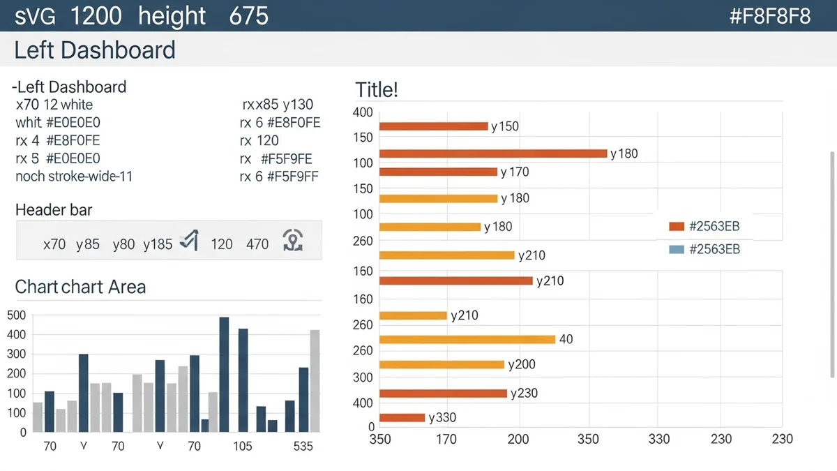
Task: Click the checkmark arrow icon in header bar
Action: [x=189, y=241]
